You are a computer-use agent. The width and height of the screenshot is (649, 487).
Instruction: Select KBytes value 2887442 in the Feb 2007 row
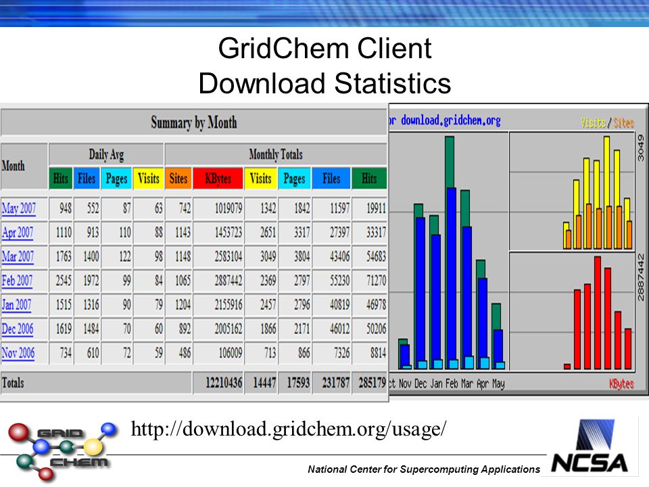pos(228,280)
